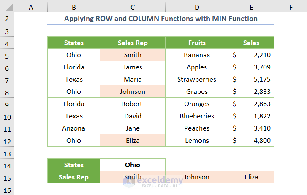This screenshot has width=307, height=195.
Task: Select the cell containing 'Strawberries'
Action: pos(197,80)
